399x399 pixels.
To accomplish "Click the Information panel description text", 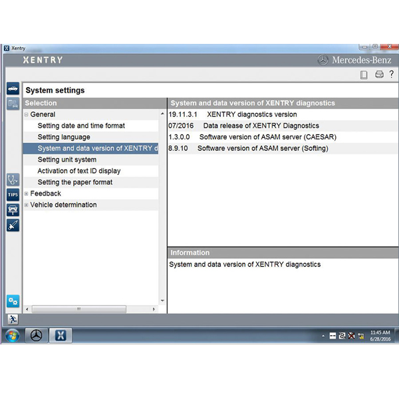I will click(x=245, y=265).
